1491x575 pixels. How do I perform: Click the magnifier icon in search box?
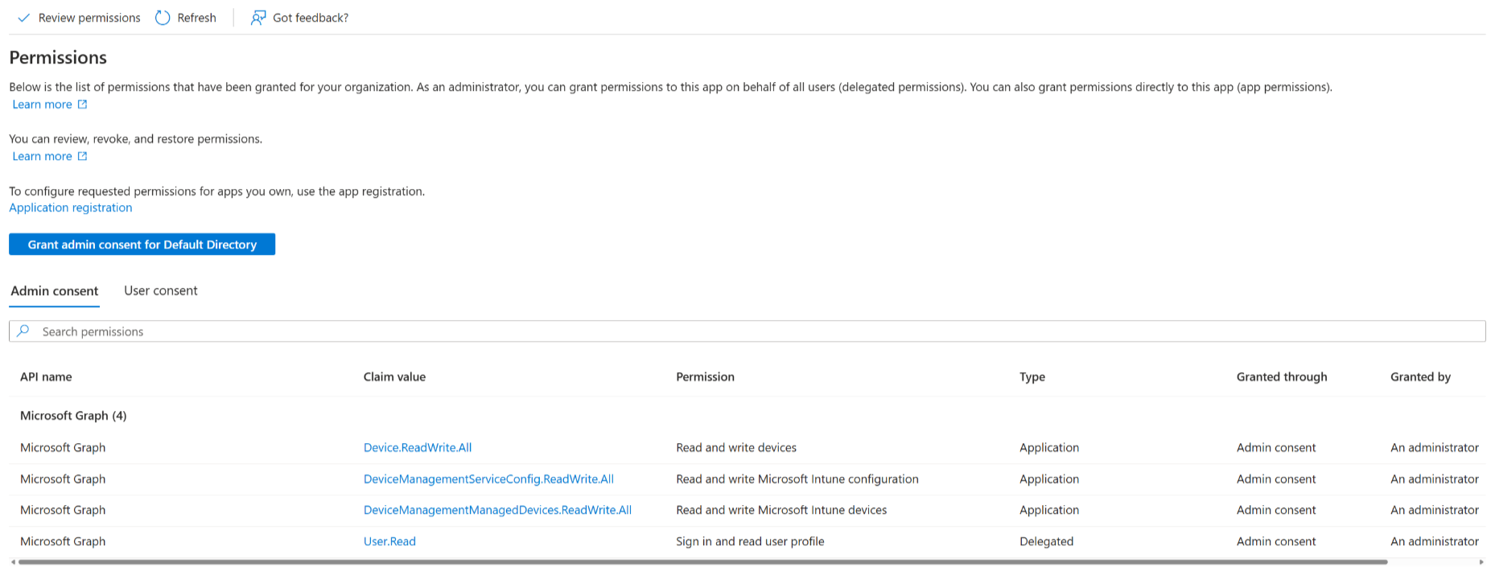pyautogui.click(x=24, y=331)
